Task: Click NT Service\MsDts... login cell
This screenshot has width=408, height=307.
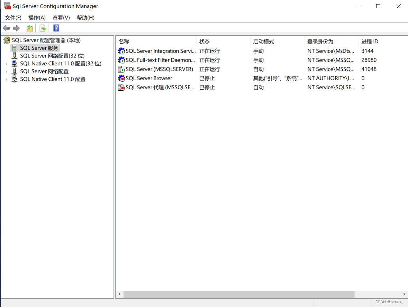Action: 330,51
